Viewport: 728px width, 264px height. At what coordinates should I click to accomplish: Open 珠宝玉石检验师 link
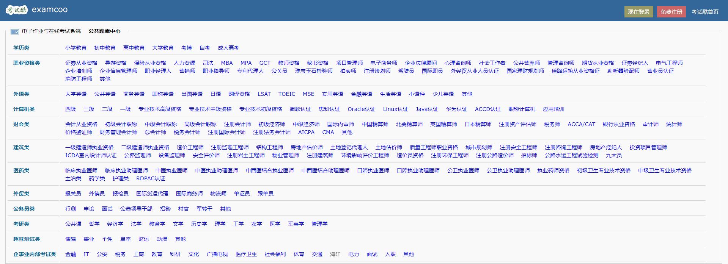tap(314, 71)
